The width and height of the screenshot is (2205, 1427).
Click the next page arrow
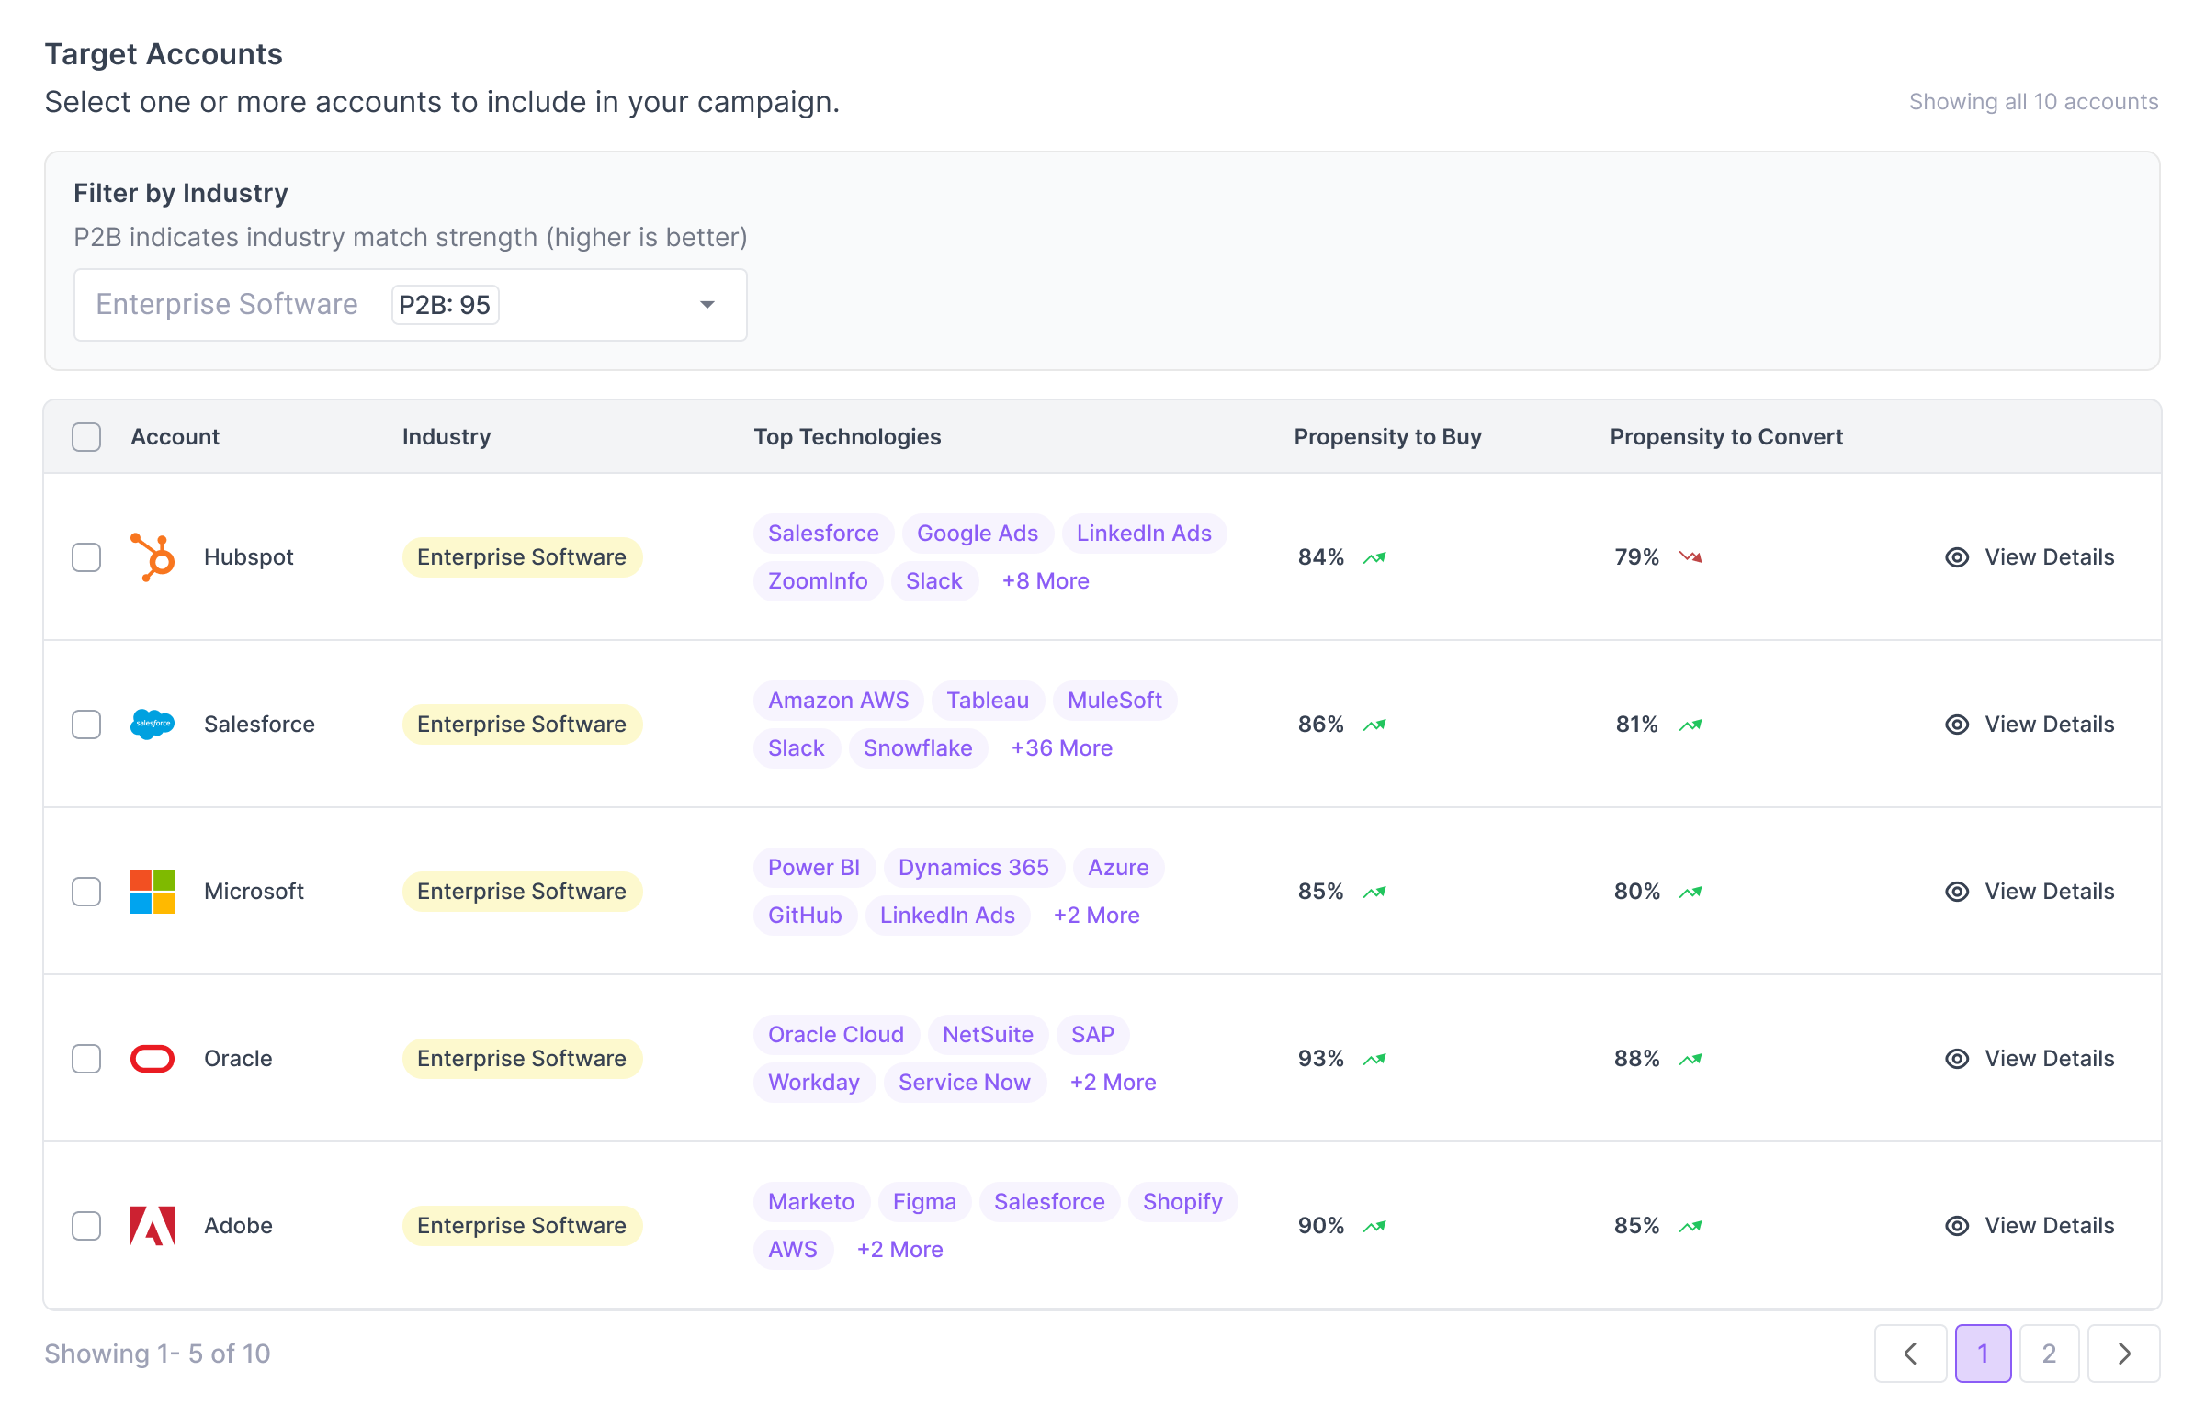(2125, 1354)
